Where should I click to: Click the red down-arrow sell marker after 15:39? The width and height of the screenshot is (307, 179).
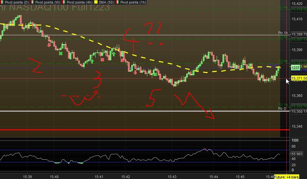(49, 45)
